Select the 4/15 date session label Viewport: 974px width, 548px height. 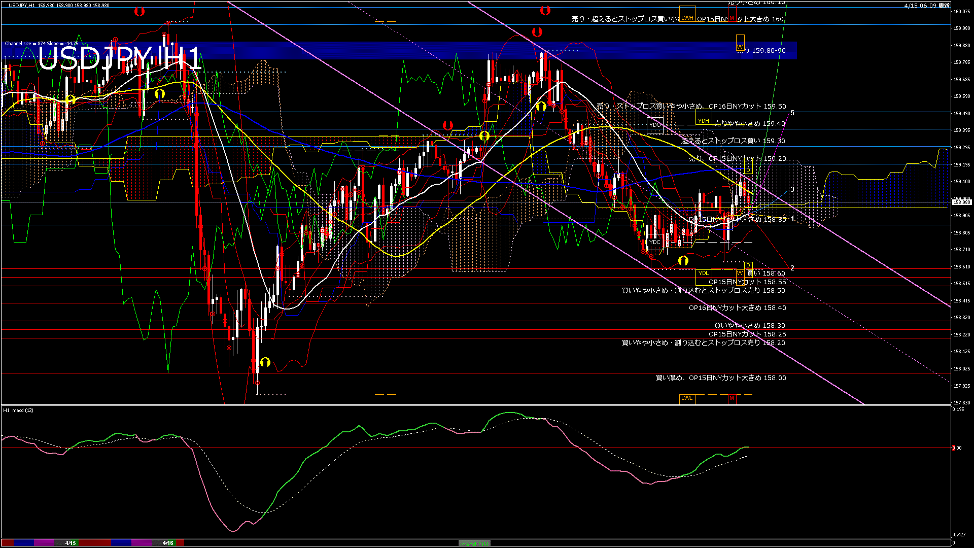[x=71, y=543]
